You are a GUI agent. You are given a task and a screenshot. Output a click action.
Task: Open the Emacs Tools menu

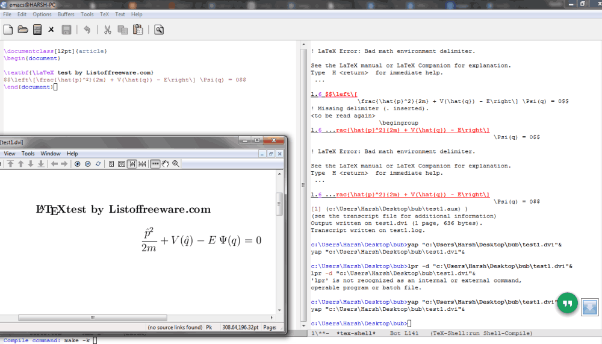click(87, 14)
